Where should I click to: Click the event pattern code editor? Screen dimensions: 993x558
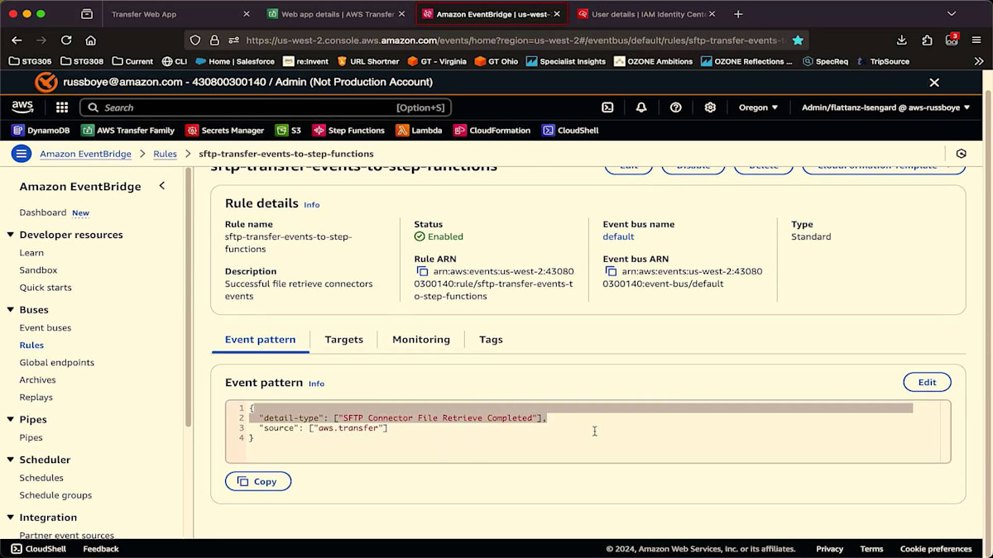pos(588,432)
